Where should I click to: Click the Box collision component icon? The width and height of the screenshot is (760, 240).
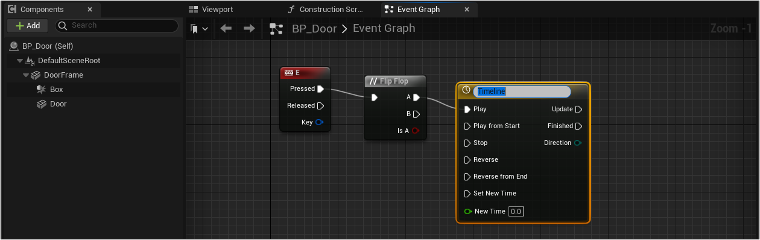tap(41, 90)
